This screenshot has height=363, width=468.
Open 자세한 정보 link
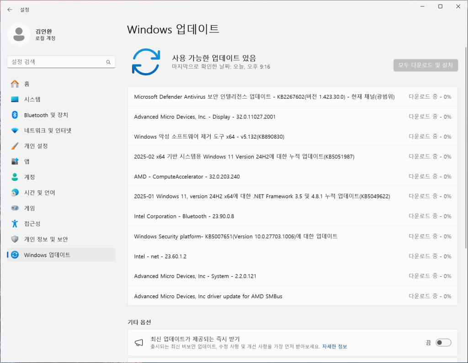pos(335,347)
